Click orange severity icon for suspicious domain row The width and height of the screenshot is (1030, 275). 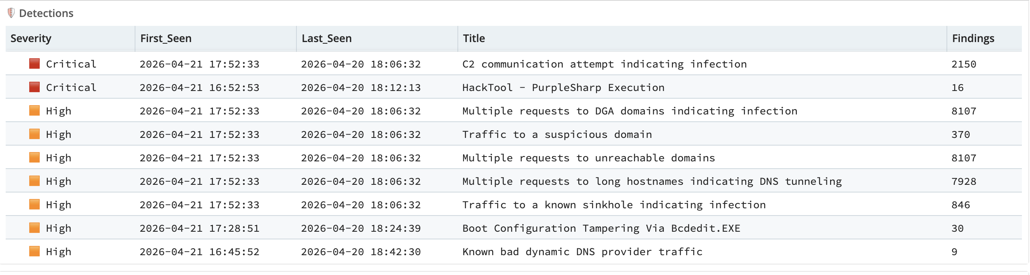34,134
